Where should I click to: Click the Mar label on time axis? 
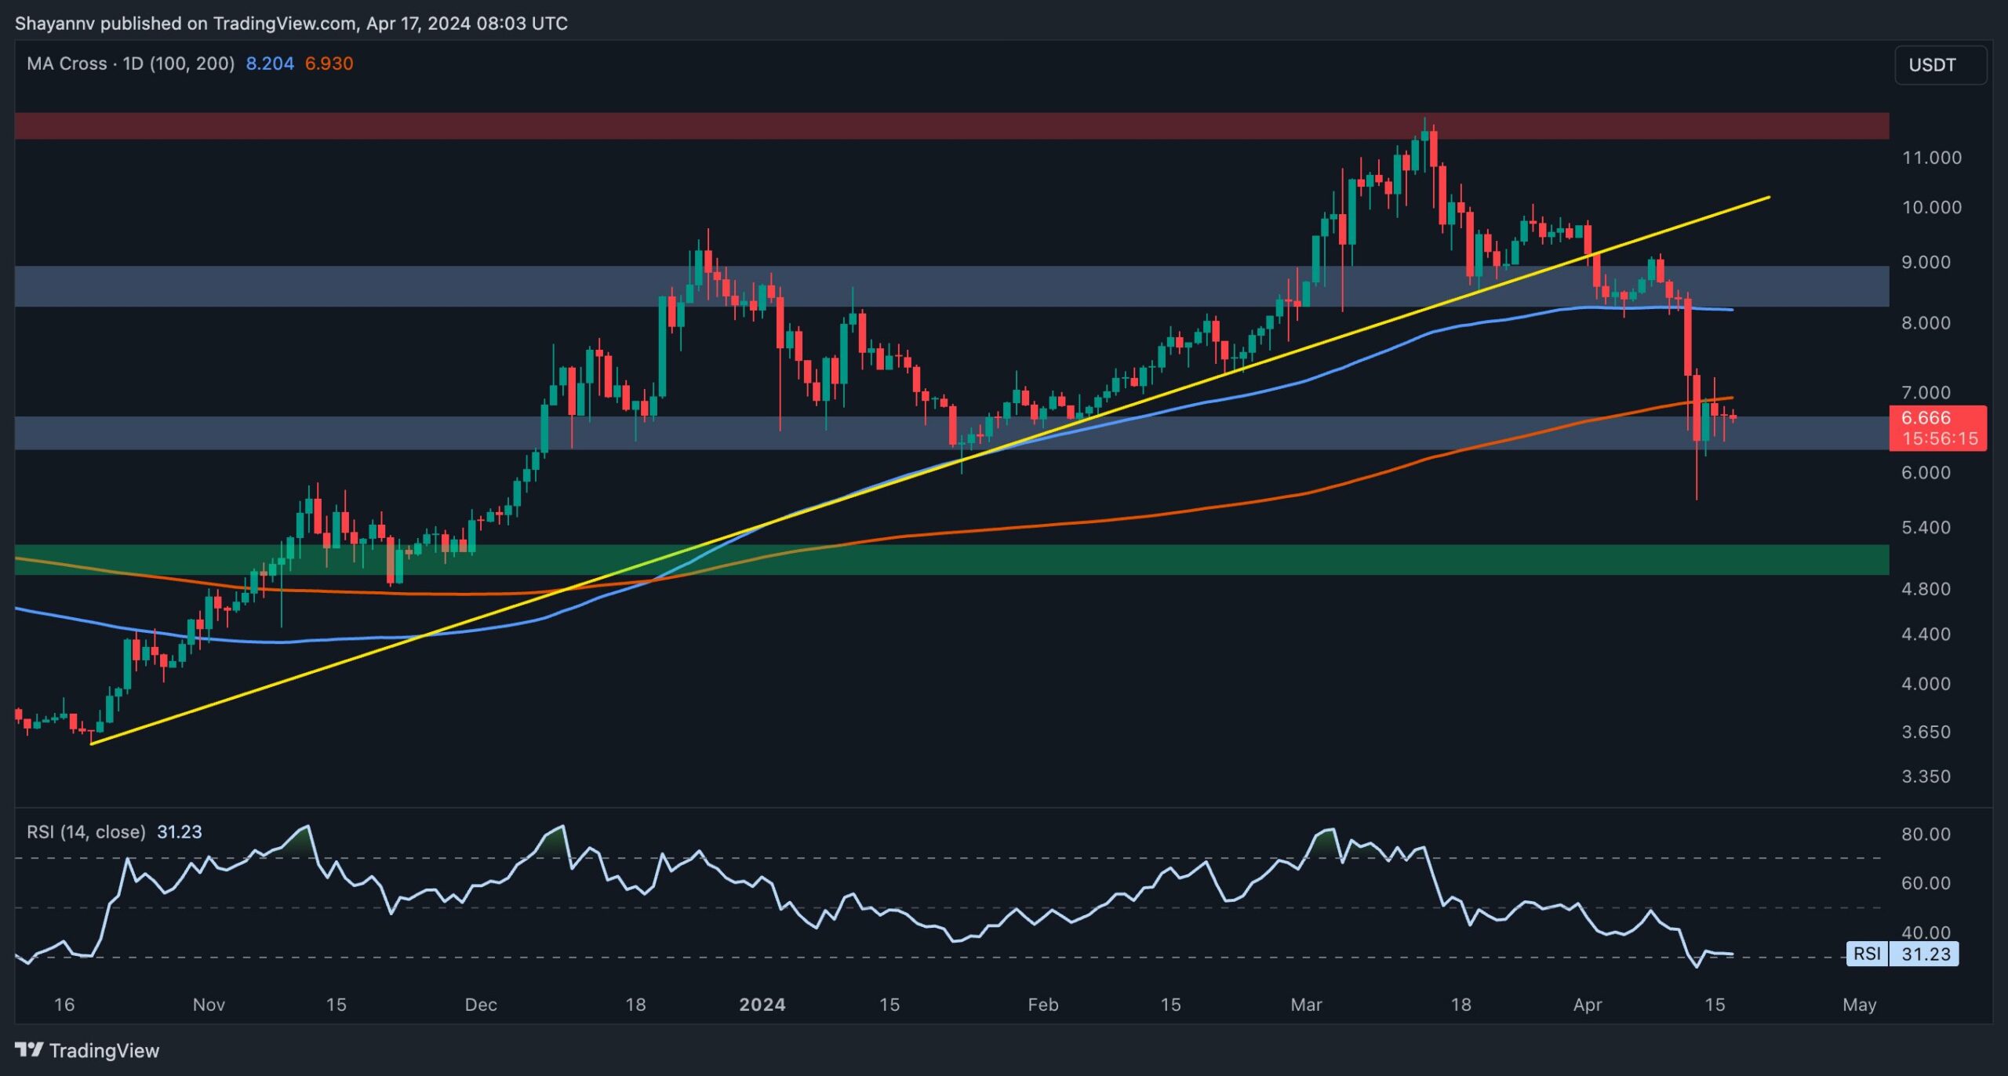pos(1306,1005)
